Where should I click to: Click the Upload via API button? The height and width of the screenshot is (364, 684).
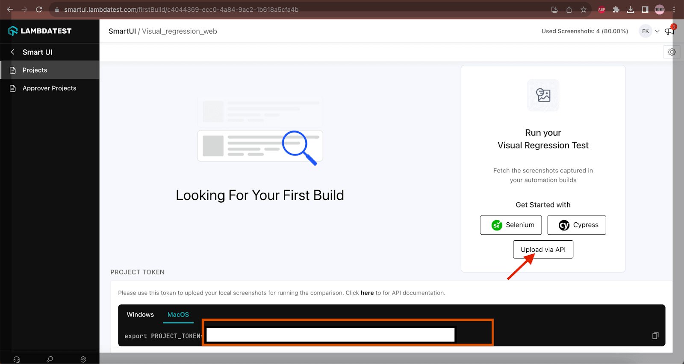coord(543,250)
